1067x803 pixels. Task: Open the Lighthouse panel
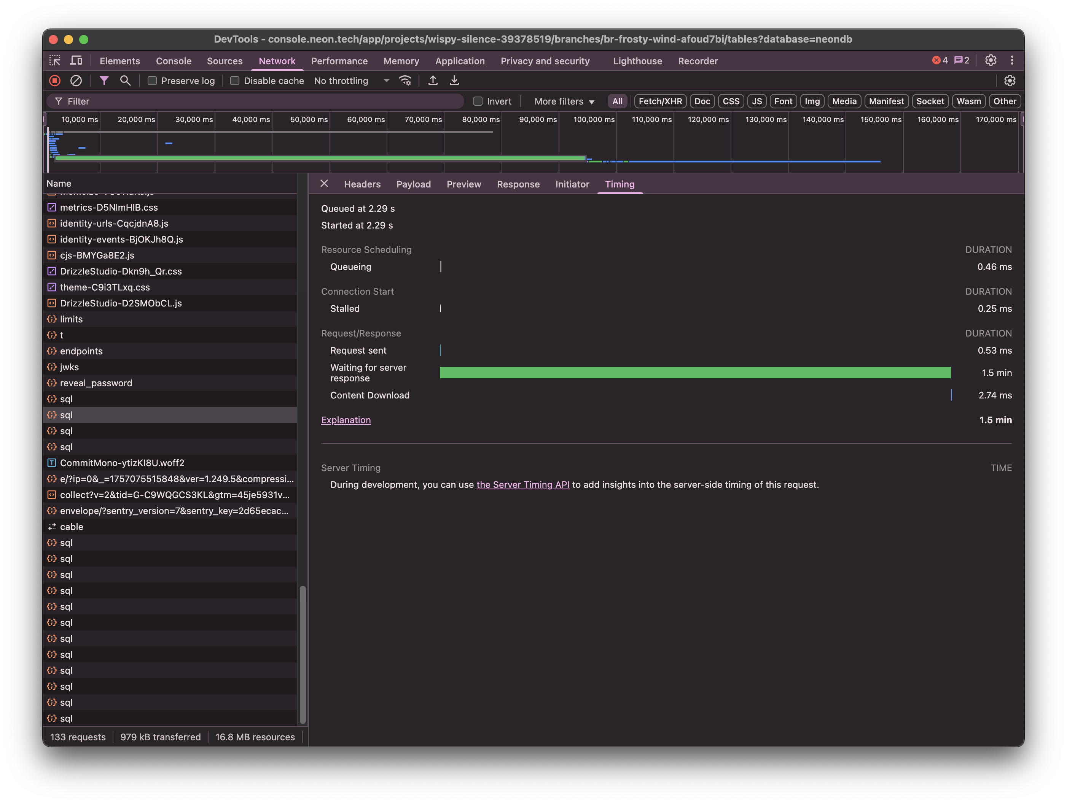click(x=637, y=61)
